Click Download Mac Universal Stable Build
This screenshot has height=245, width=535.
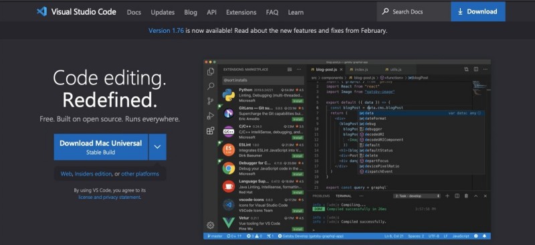[101, 147]
